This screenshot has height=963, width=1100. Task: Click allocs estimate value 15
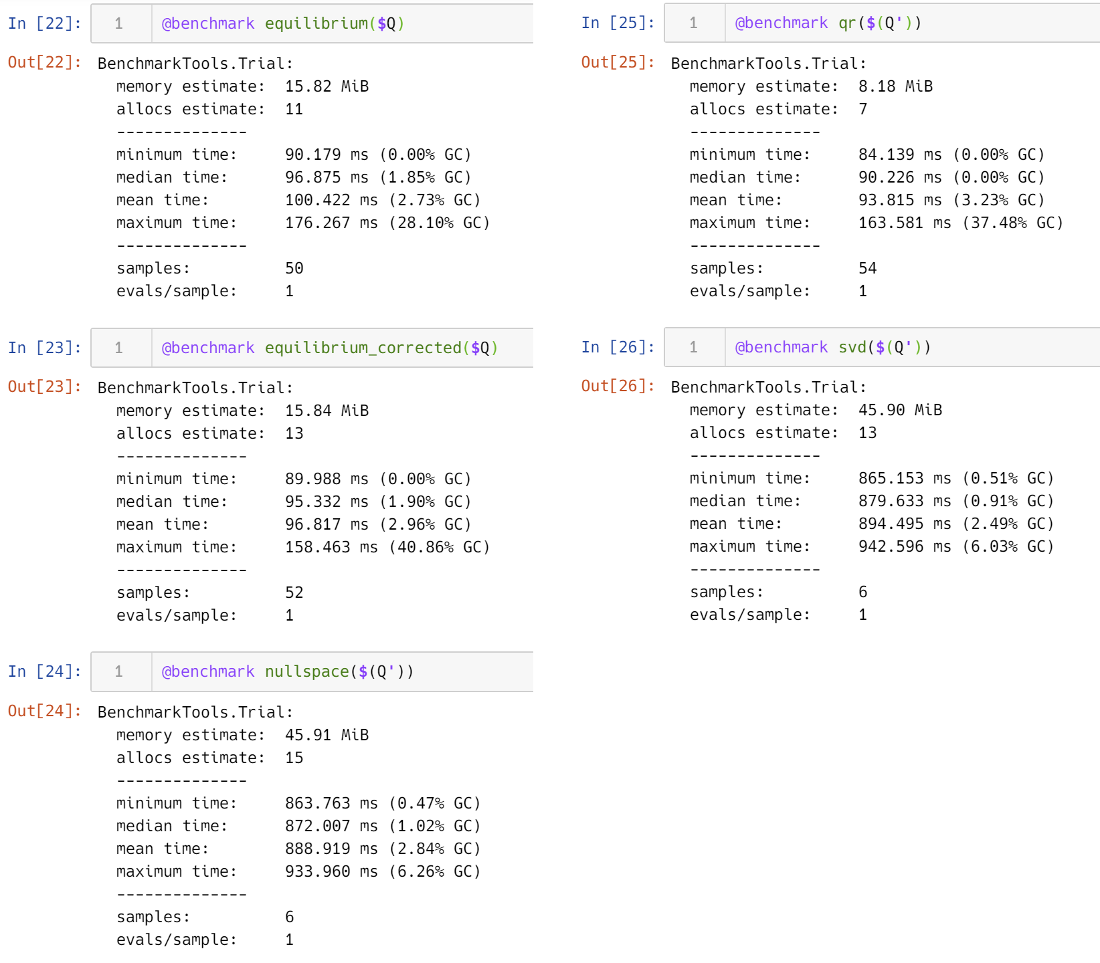[294, 758]
